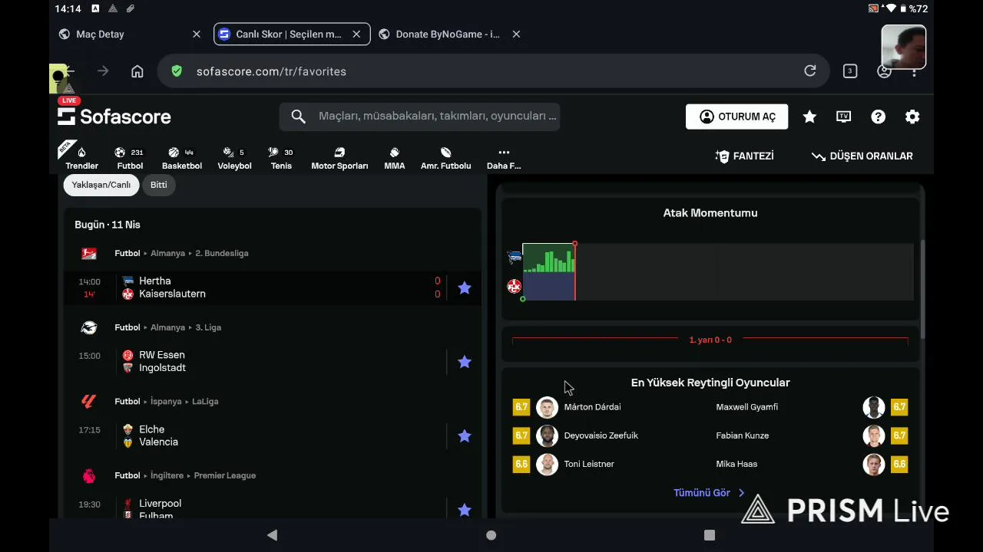Open the browser home page icon
Viewport: 983px width, 552px height.
(137, 71)
